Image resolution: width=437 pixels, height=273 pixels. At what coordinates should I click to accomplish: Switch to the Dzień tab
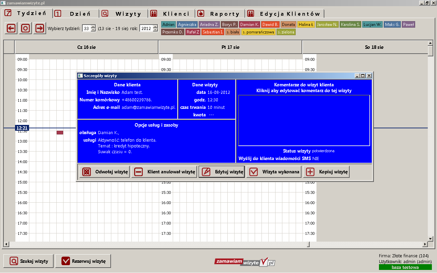pos(76,14)
